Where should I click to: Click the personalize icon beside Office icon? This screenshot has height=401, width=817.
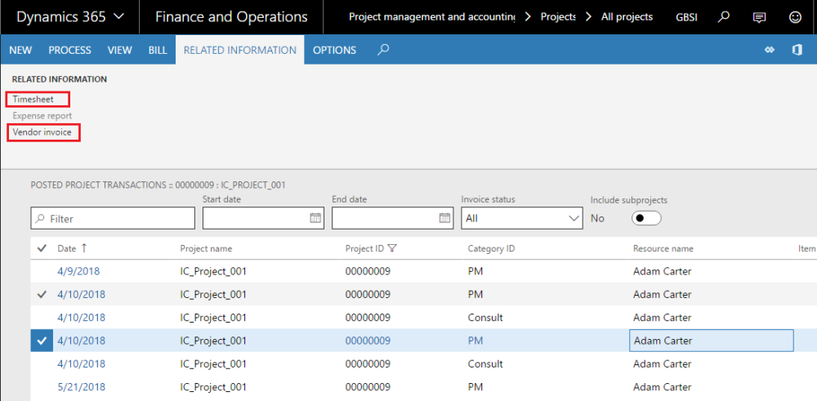769,50
